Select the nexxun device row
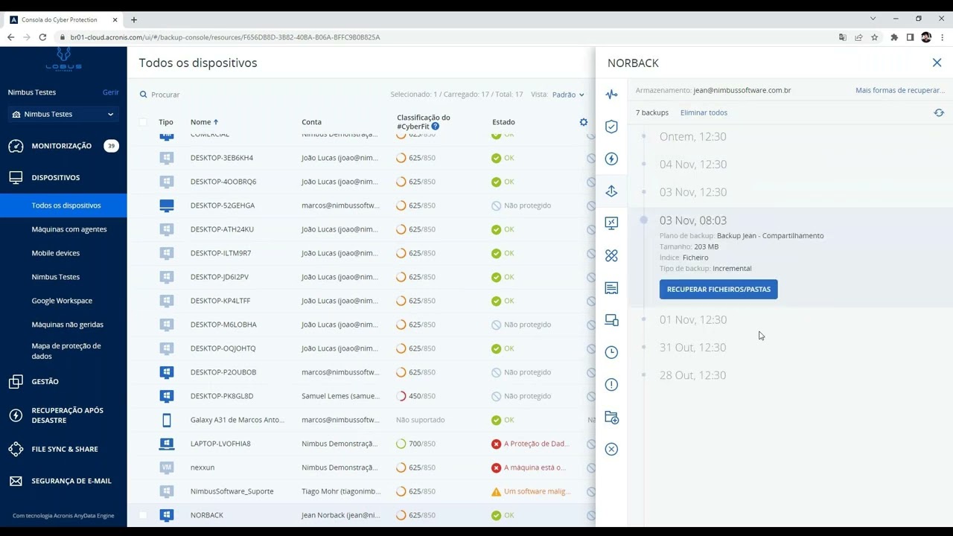This screenshot has width=953, height=536. (361, 468)
